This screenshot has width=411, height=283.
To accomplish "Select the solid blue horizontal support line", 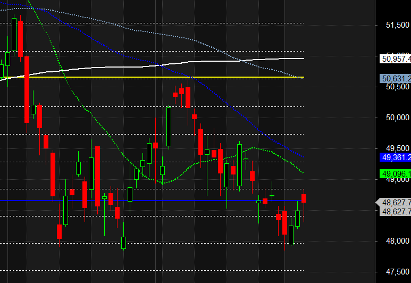I will tap(152, 201).
